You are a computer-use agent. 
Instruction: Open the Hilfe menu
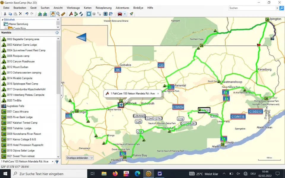[150, 8]
